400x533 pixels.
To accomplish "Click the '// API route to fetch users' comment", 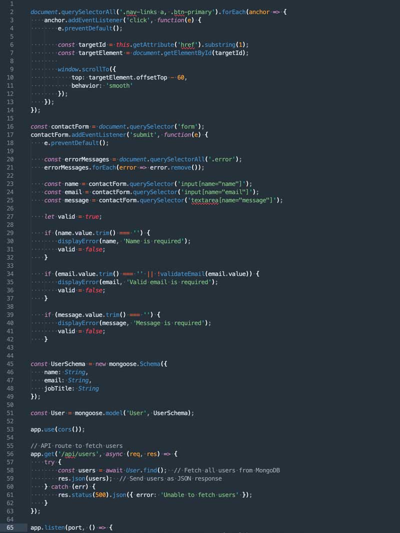I will [x=76, y=446].
